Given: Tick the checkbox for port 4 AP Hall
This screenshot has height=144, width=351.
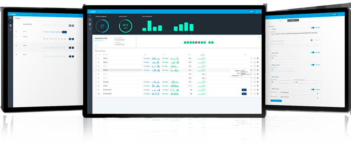Looking at the screenshot, I should click(x=96, y=70).
